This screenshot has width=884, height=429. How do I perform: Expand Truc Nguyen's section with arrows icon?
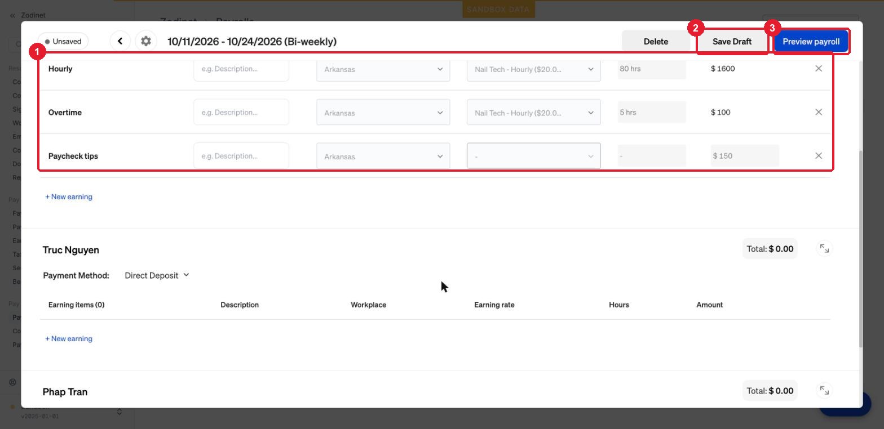824,249
